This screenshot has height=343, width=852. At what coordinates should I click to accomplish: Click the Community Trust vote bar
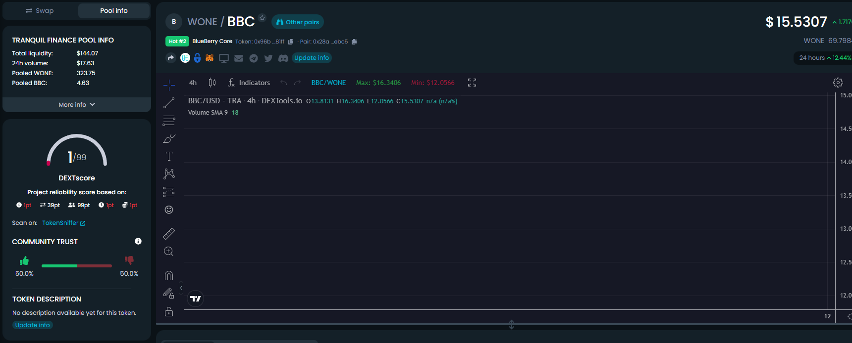click(77, 266)
